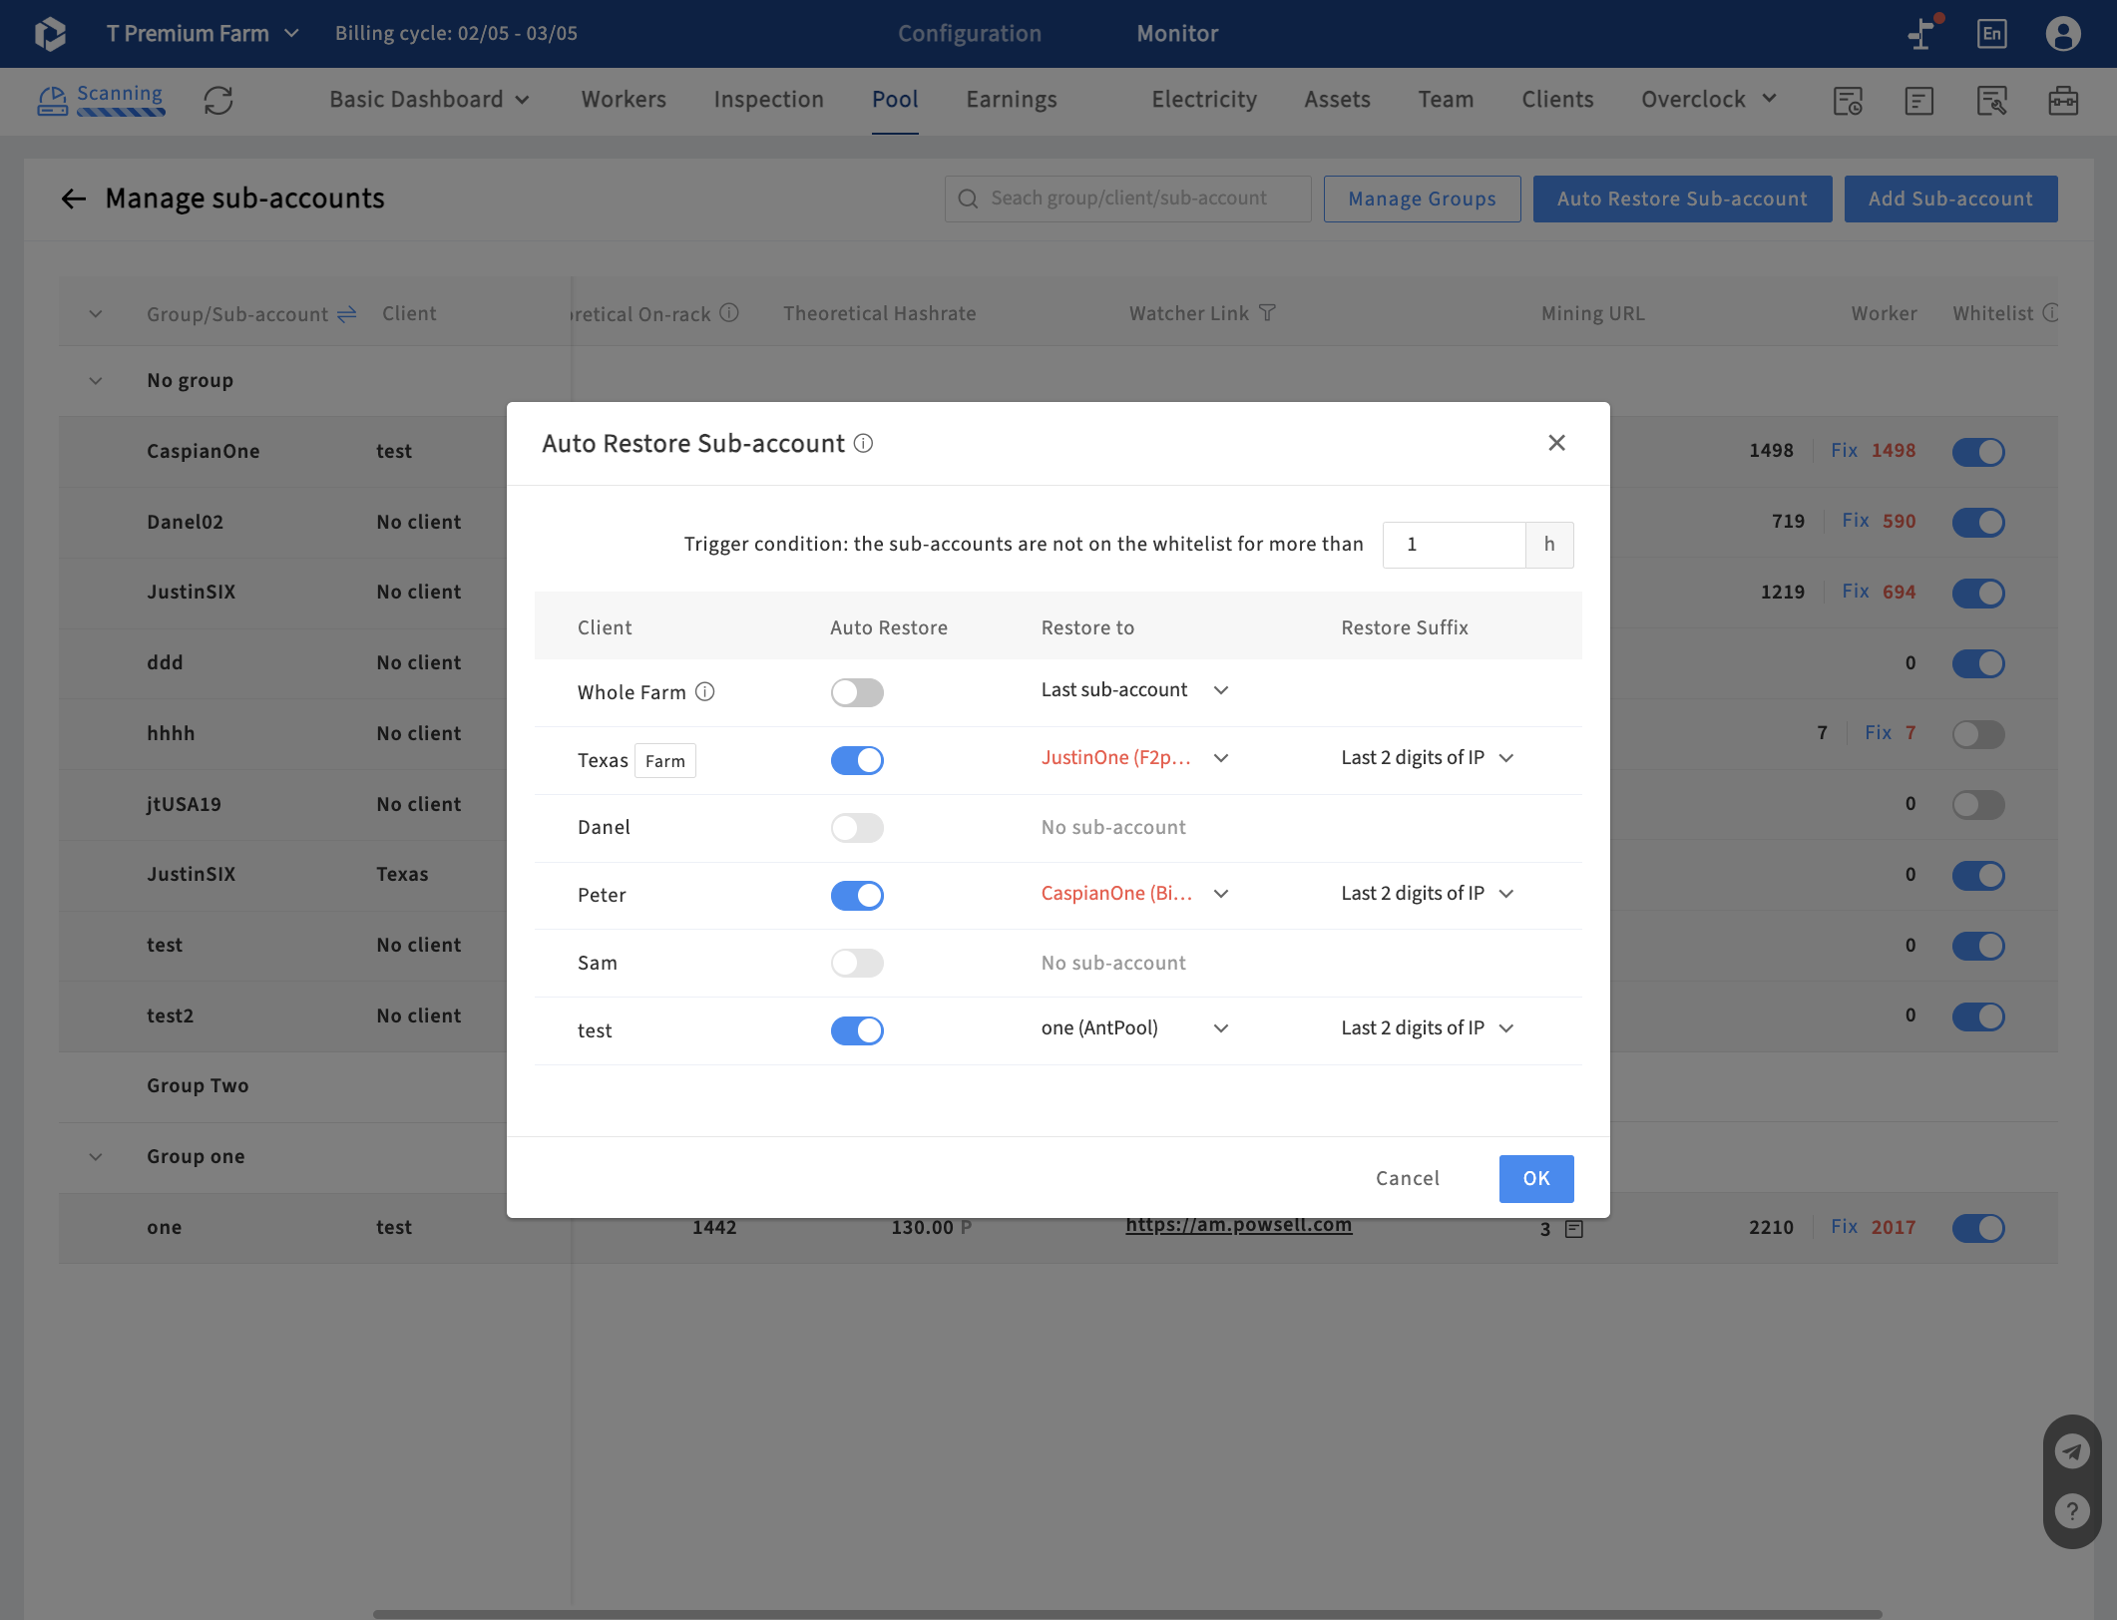Click the info icon beside dialog title
This screenshot has width=2117, height=1620.
pos(864,444)
